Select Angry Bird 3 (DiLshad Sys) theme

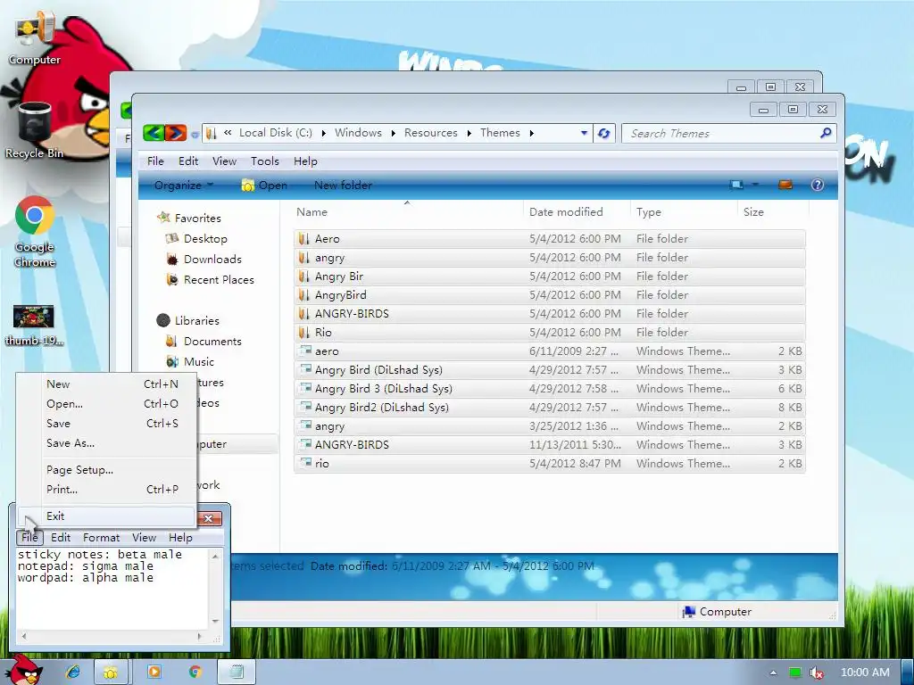(x=550, y=389)
